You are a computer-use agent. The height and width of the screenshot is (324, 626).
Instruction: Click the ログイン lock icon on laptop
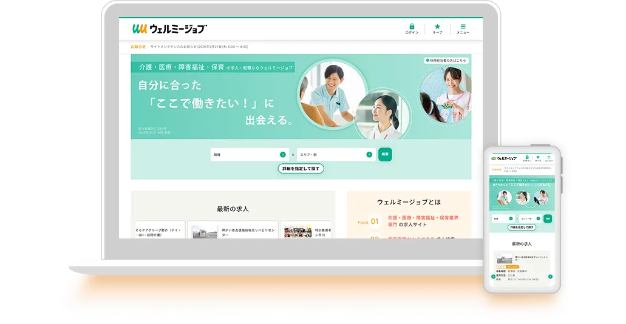point(412,27)
